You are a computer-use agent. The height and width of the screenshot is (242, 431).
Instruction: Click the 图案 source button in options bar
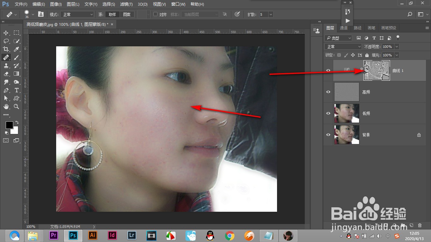point(127,14)
